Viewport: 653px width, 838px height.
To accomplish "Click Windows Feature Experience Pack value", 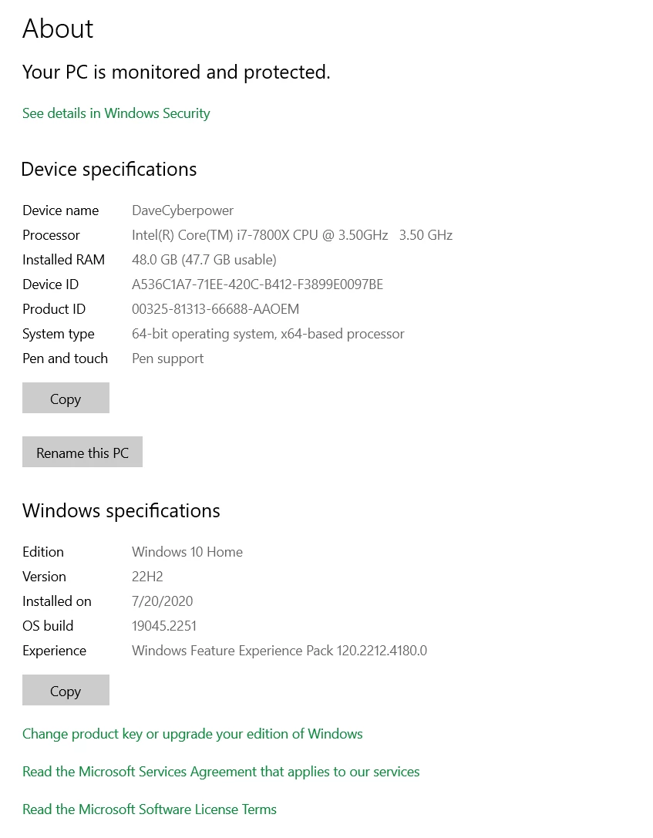I will pos(280,651).
